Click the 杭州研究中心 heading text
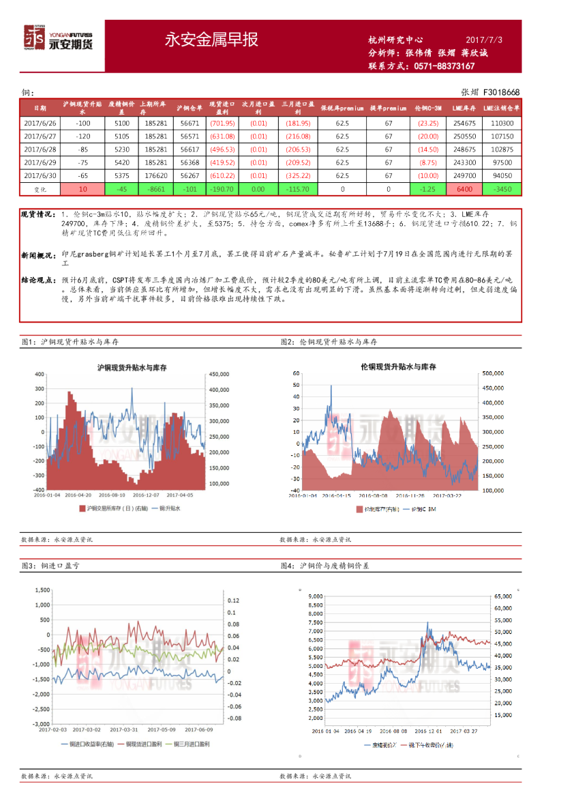 (395, 40)
